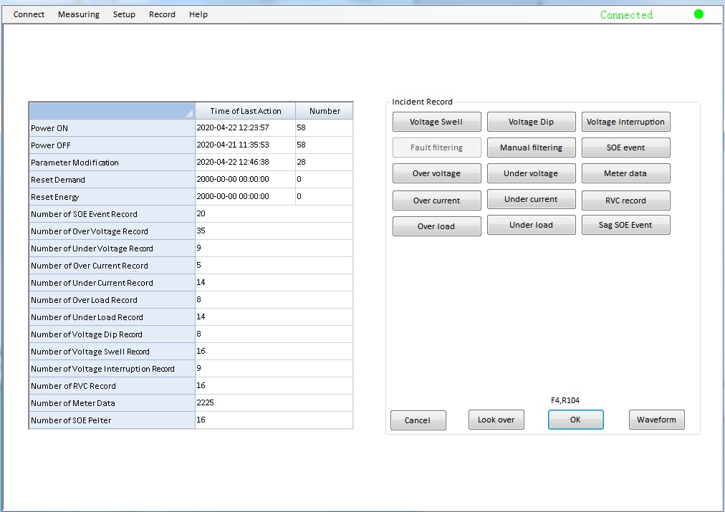The image size is (725, 512).
Task: Open the Measuring menu
Action: click(x=79, y=14)
